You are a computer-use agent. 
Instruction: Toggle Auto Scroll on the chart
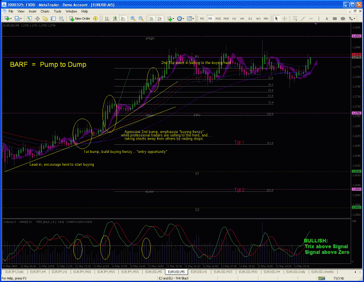(x=151, y=19)
